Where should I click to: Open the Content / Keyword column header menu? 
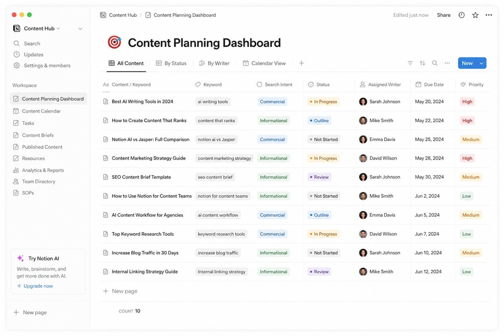127,84
